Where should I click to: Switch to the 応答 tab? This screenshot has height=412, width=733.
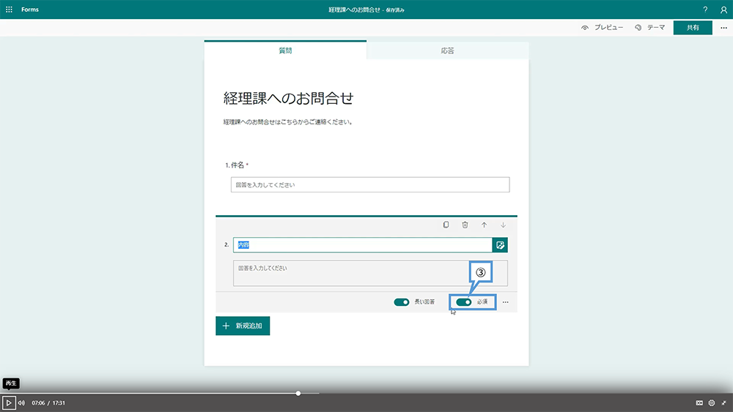pyautogui.click(x=447, y=50)
